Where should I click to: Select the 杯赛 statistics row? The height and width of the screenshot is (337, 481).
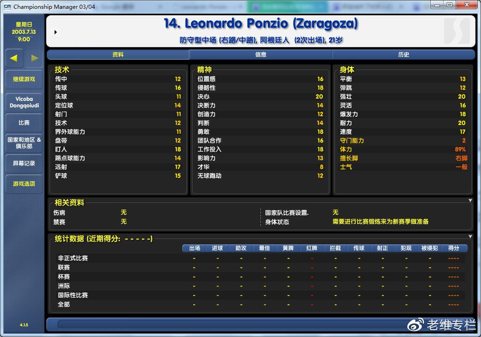[x=261, y=276]
